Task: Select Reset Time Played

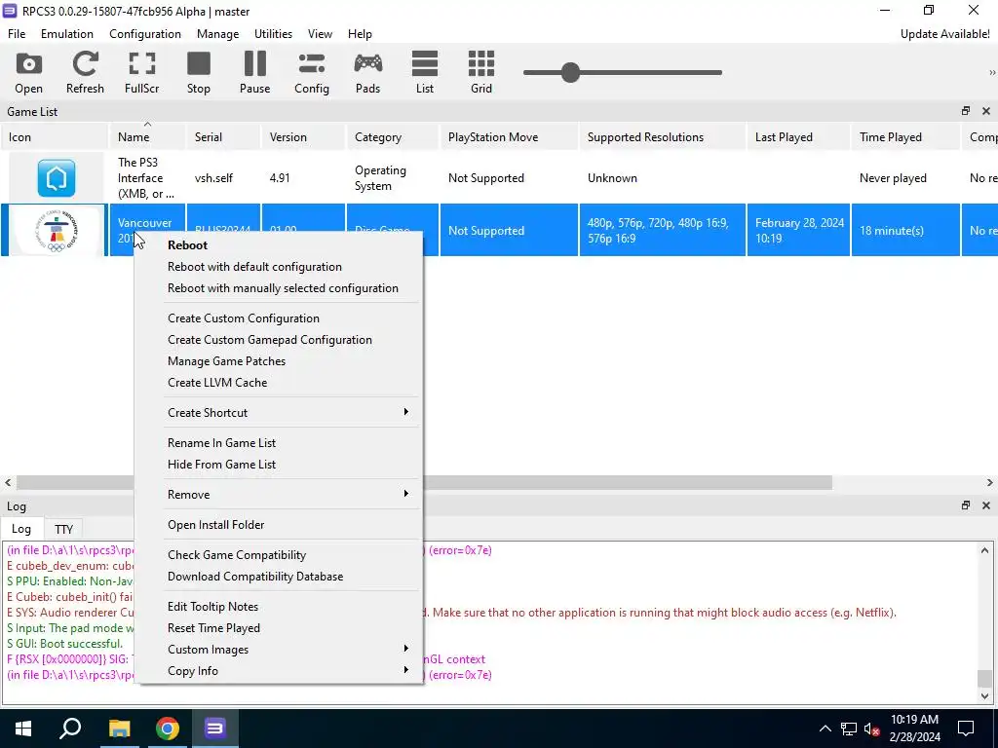Action: point(279,628)
